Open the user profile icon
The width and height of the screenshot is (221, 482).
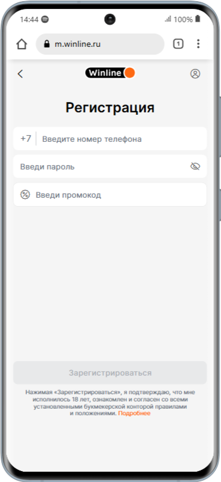tap(195, 74)
